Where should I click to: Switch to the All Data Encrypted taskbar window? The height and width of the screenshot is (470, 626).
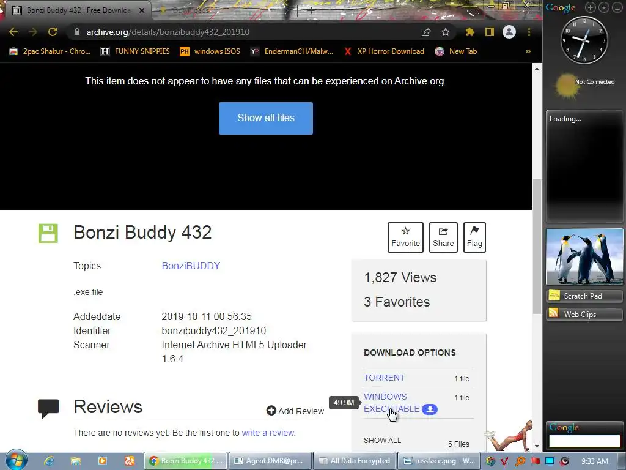point(355,461)
